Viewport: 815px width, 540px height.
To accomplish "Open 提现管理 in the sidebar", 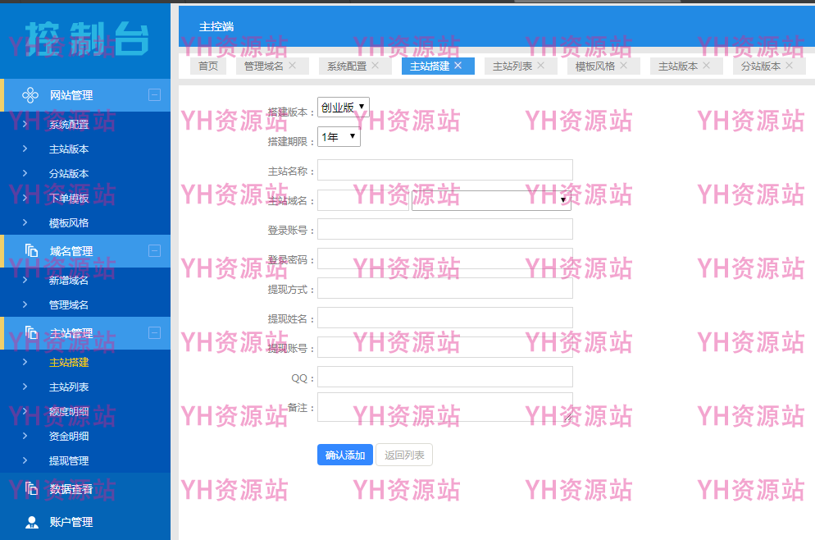I will point(69,461).
